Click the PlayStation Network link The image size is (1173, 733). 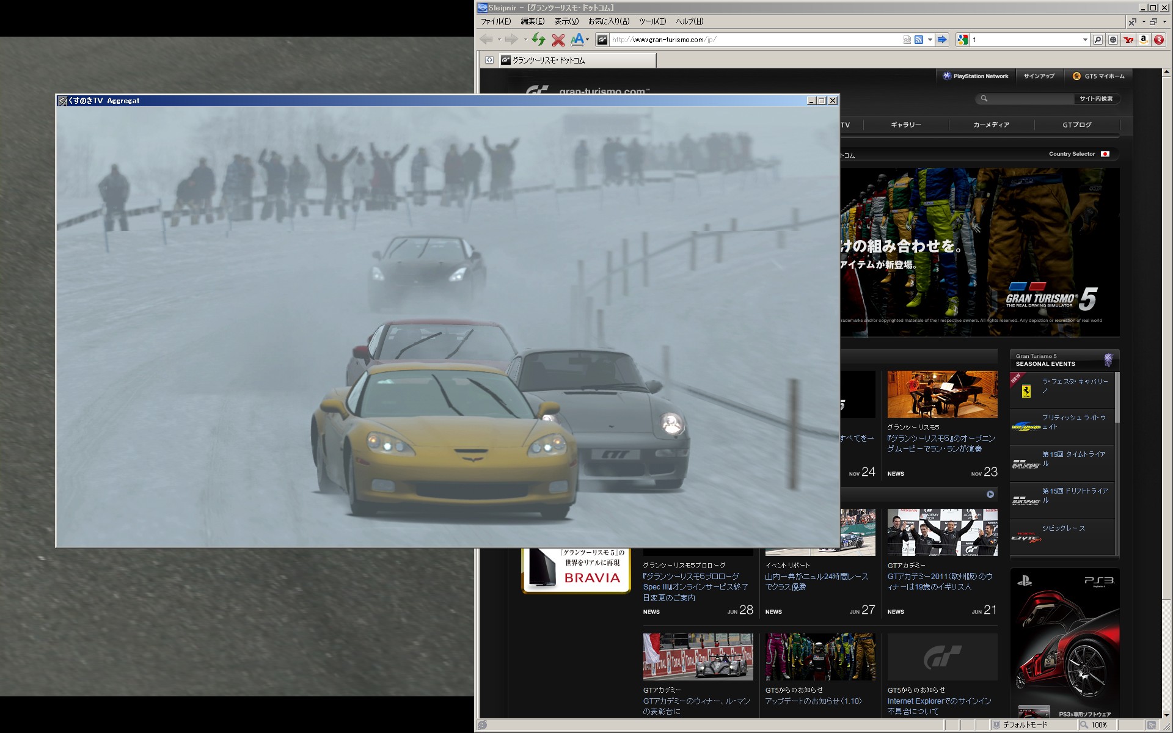[x=976, y=76]
